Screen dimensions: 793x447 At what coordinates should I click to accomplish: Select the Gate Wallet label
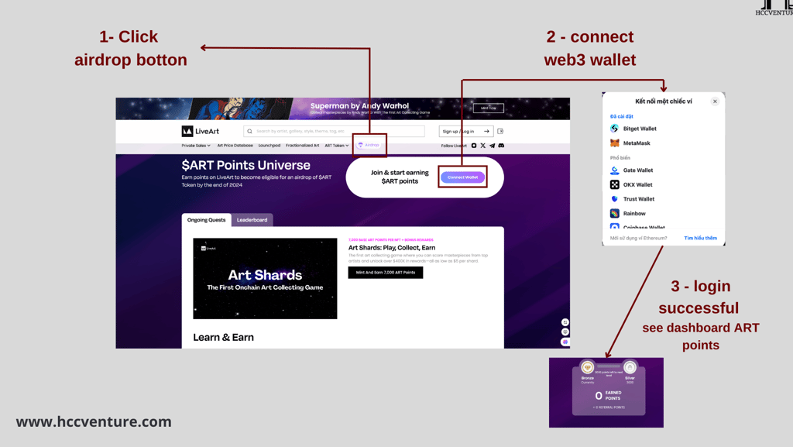click(638, 170)
